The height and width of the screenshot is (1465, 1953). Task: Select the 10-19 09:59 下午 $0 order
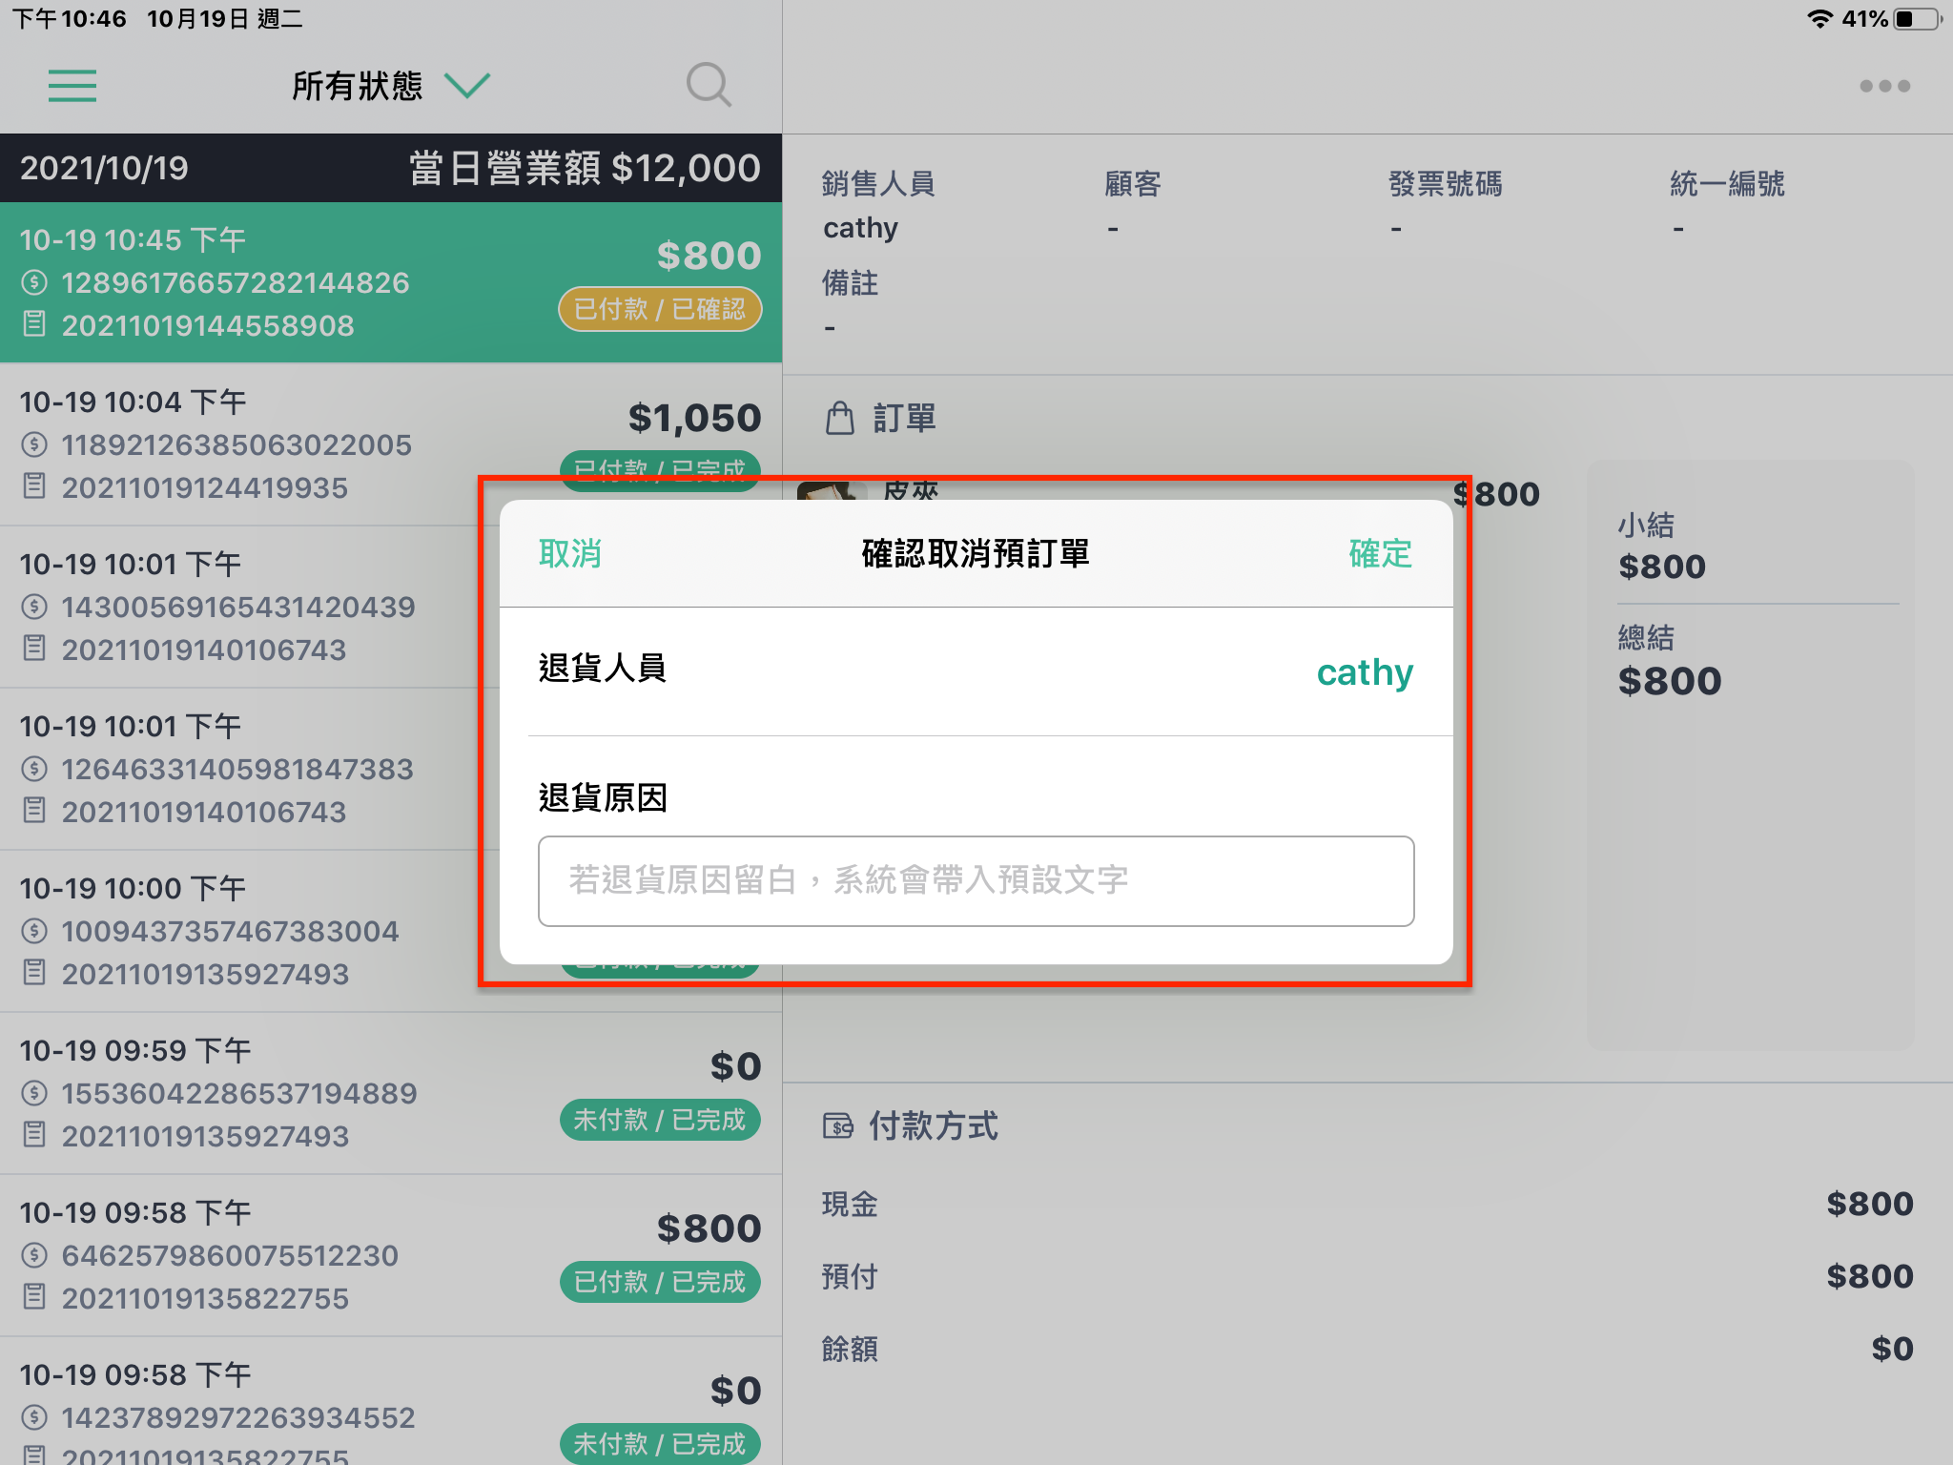tap(391, 1093)
